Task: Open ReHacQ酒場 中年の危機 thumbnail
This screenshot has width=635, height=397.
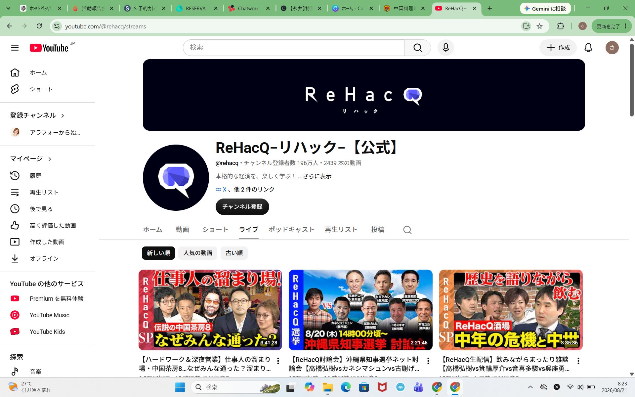Action: [x=511, y=310]
